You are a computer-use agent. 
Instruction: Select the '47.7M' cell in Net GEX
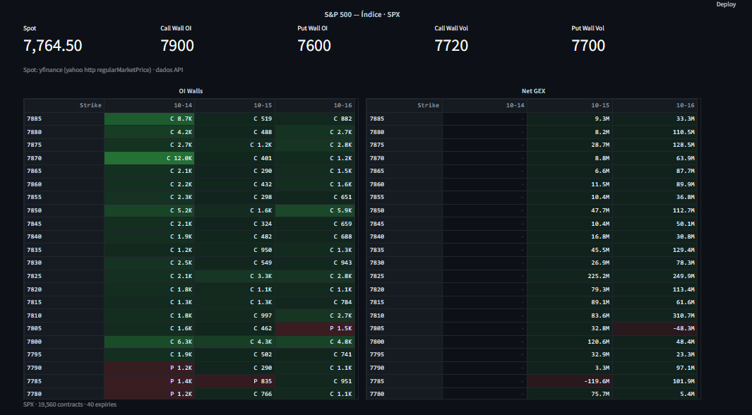[x=570, y=210]
